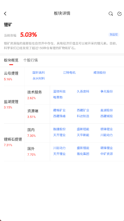The height and width of the screenshot is (221, 124).
Task: Select the 板块概览 tab
Action: coord(11,60)
